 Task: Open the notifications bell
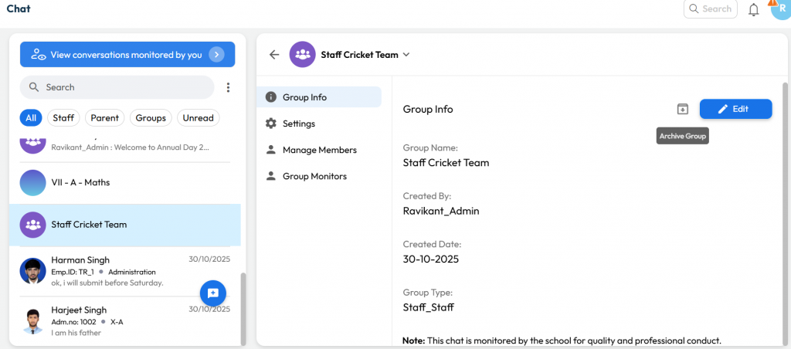click(753, 9)
